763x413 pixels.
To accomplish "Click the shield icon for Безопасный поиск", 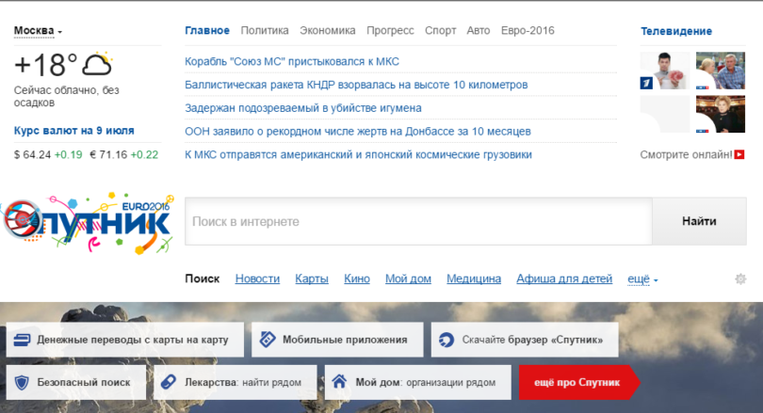I will pos(22,382).
